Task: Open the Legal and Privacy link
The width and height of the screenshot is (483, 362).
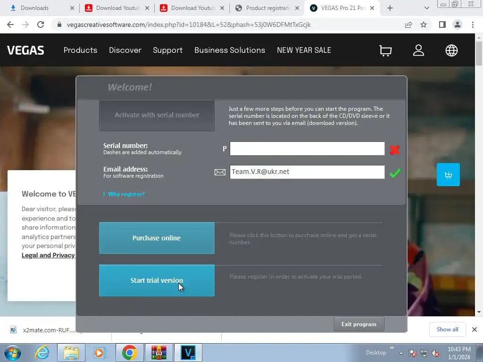Action: [x=48, y=255]
